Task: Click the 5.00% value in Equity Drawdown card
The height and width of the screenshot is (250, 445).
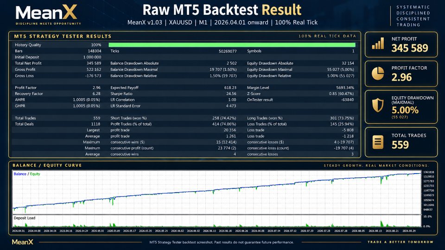Action: coord(405,110)
